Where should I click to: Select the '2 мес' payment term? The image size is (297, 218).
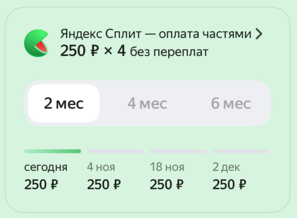click(64, 104)
